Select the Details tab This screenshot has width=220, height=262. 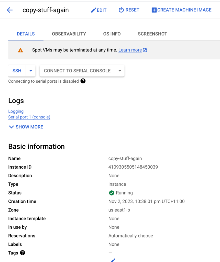(26, 34)
